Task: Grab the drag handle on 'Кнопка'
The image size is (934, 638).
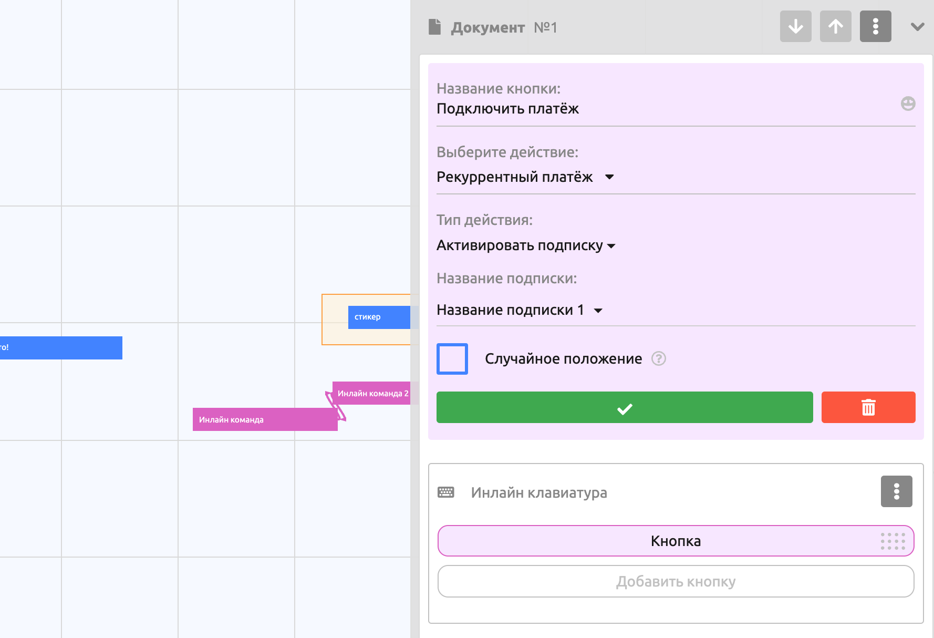Action: pos(893,541)
